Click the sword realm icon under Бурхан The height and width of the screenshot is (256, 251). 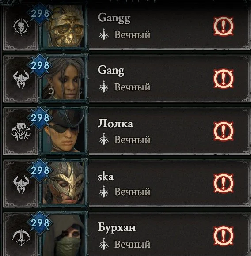point(104,244)
